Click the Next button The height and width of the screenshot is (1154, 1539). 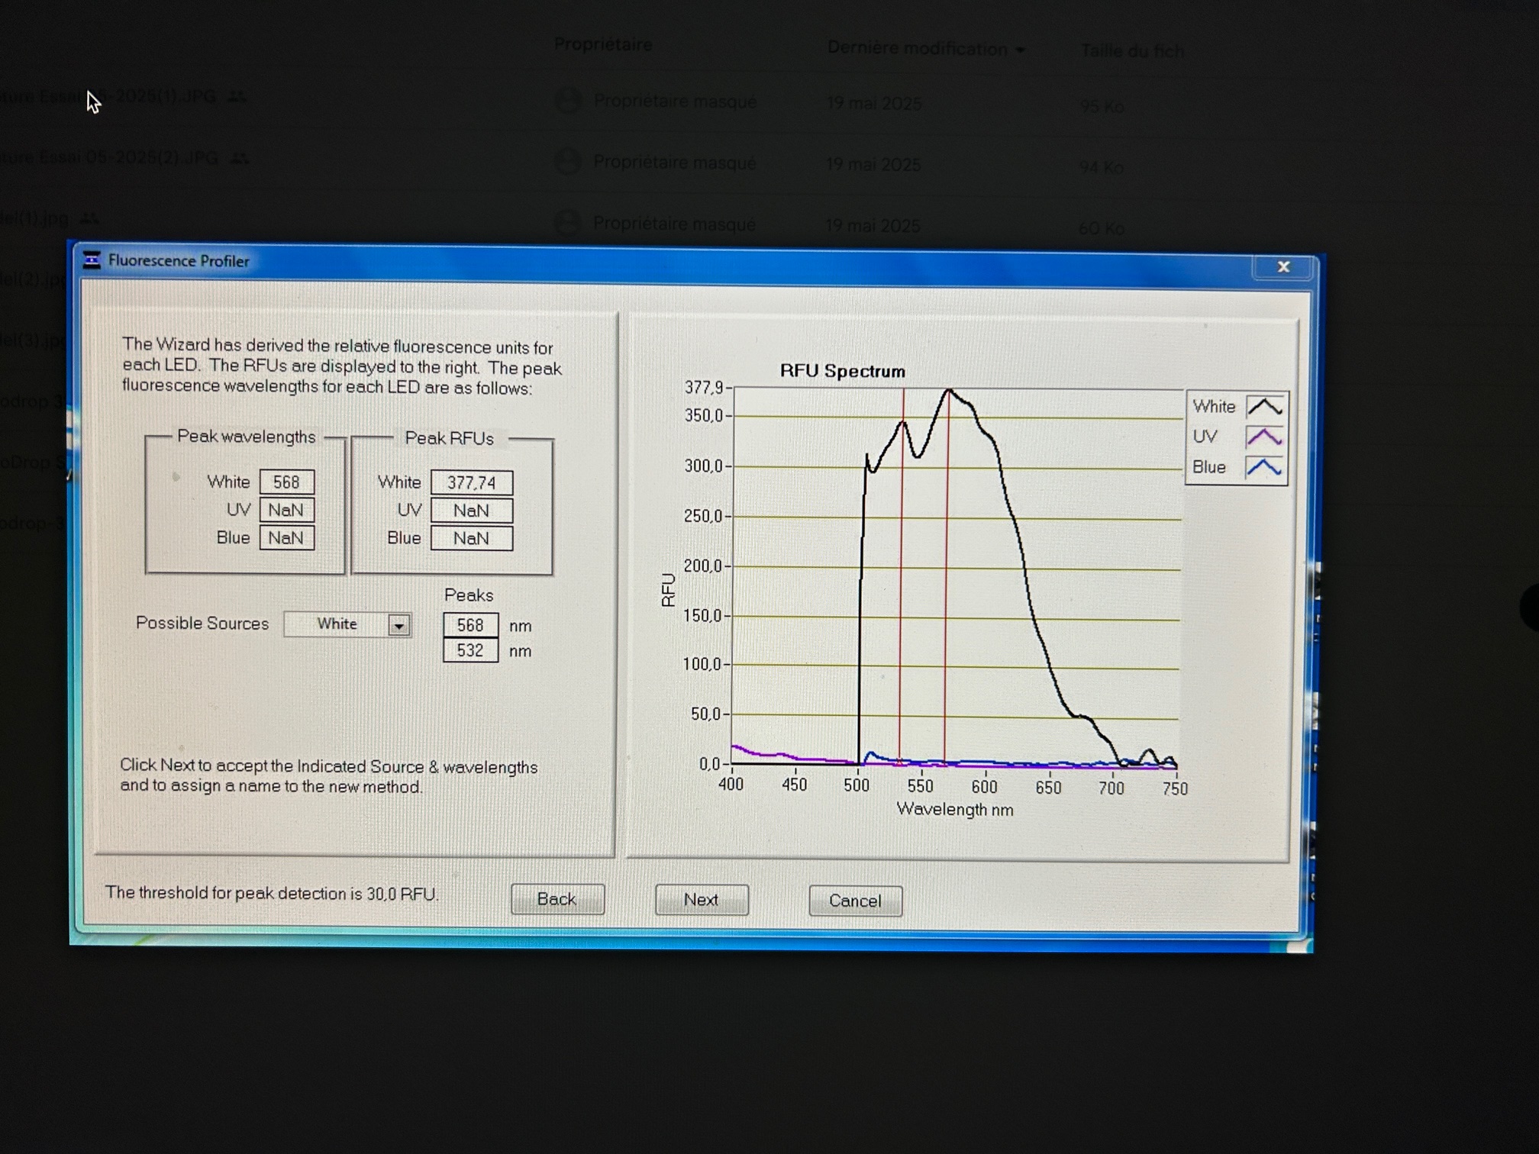pyautogui.click(x=702, y=899)
